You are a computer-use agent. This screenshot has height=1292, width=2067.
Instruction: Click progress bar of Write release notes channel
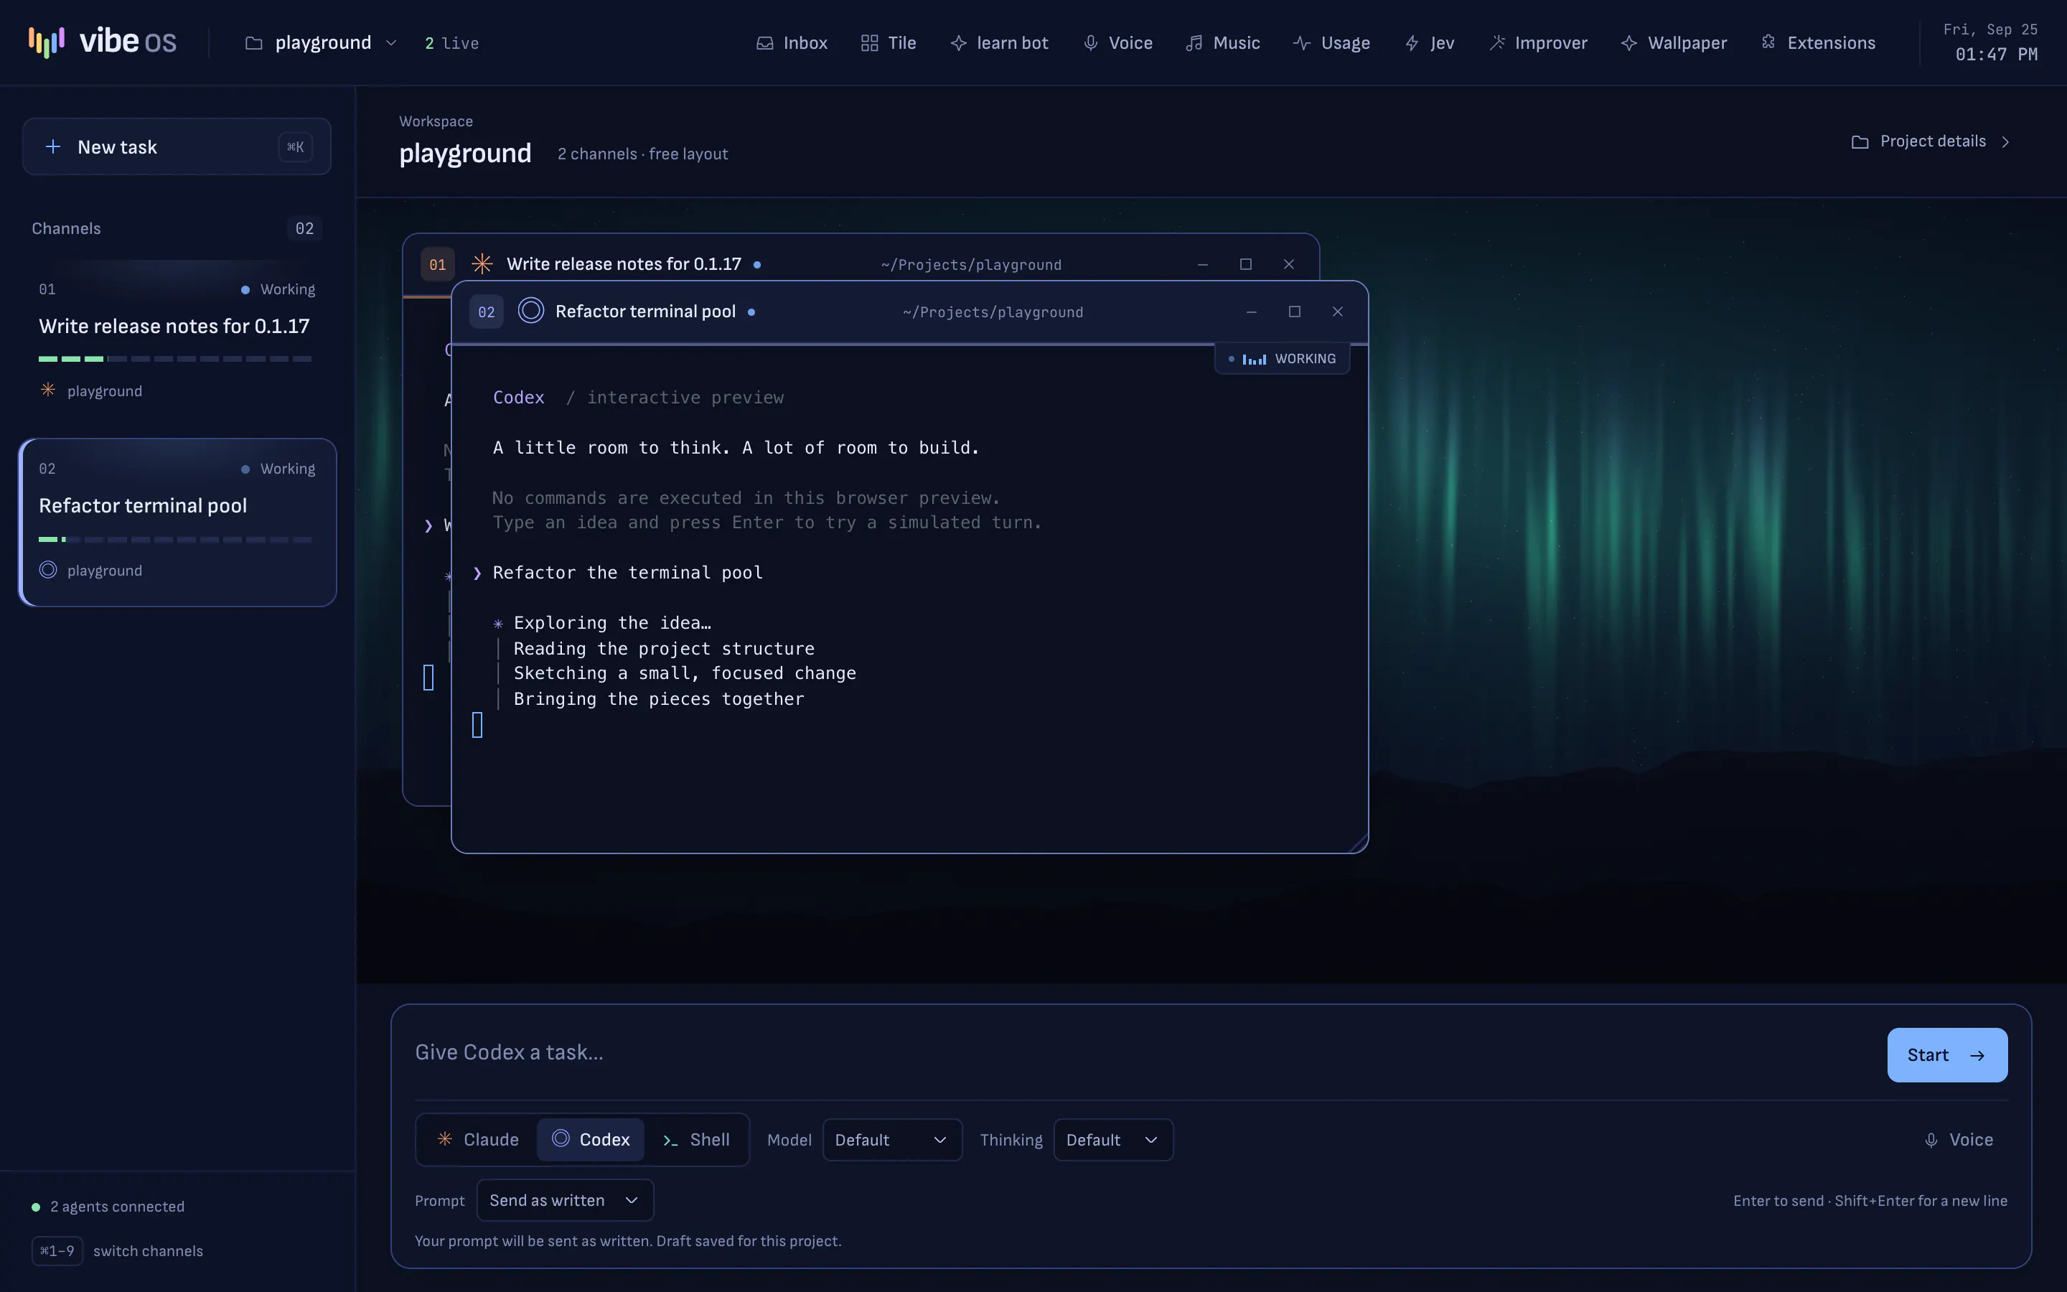[x=175, y=359]
